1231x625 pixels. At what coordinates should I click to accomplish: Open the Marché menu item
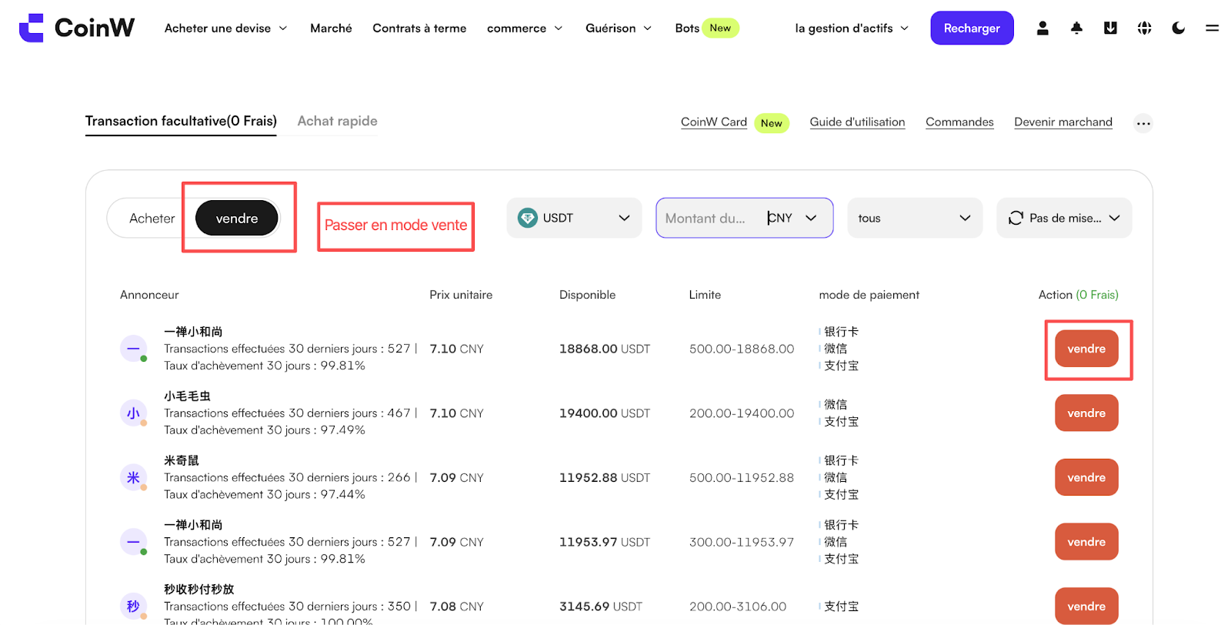(331, 28)
